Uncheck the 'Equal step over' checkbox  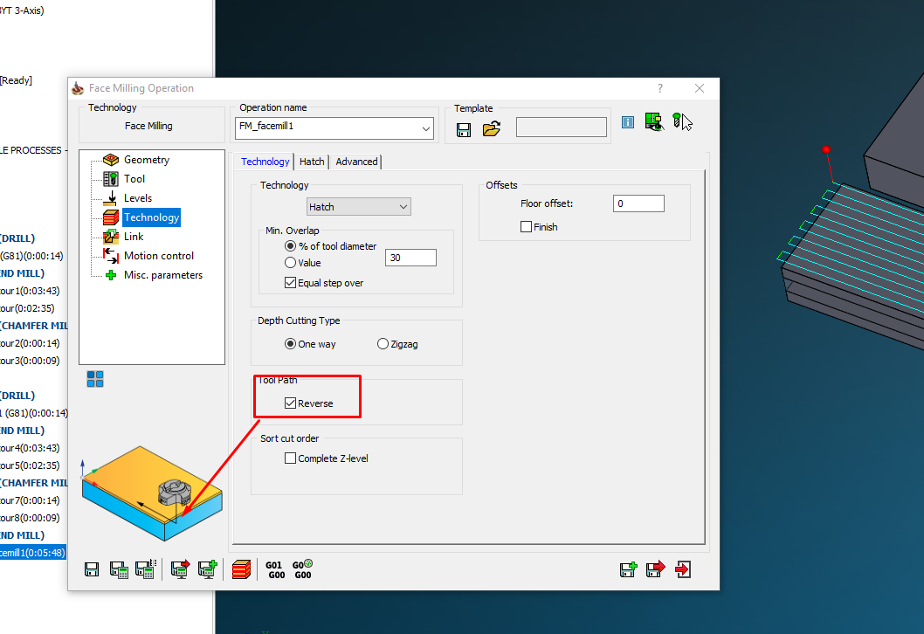[x=290, y=283]
